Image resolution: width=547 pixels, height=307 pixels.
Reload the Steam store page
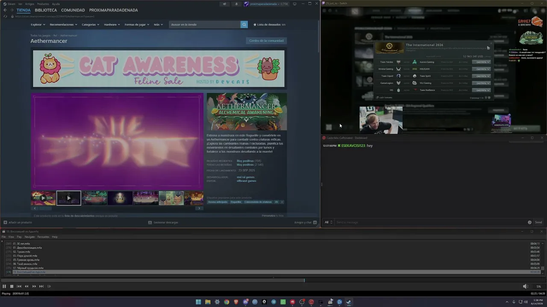[x=5, y=16]
